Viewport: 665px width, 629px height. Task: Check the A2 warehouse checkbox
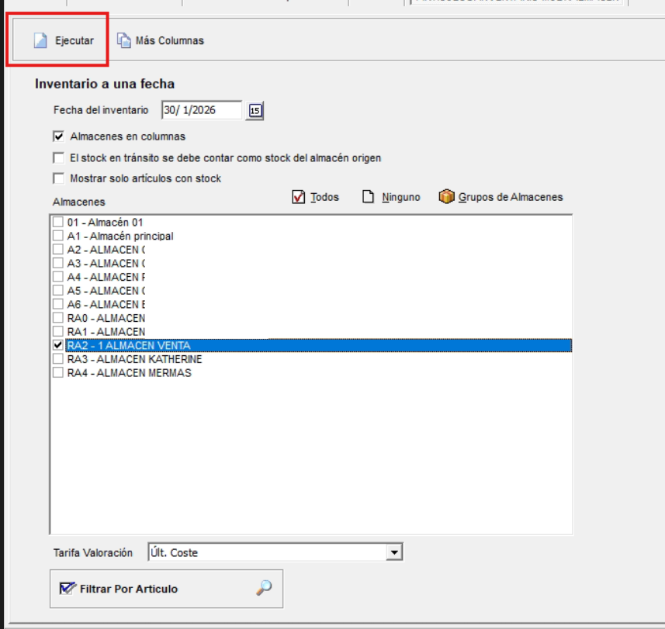click(x=58, y=249)
